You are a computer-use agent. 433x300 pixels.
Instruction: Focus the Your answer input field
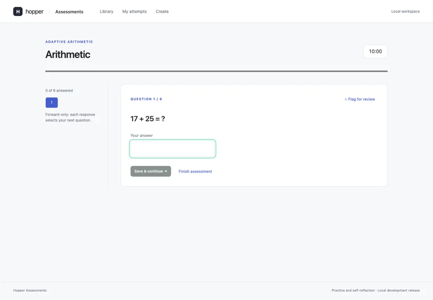[x=173, y=149]
